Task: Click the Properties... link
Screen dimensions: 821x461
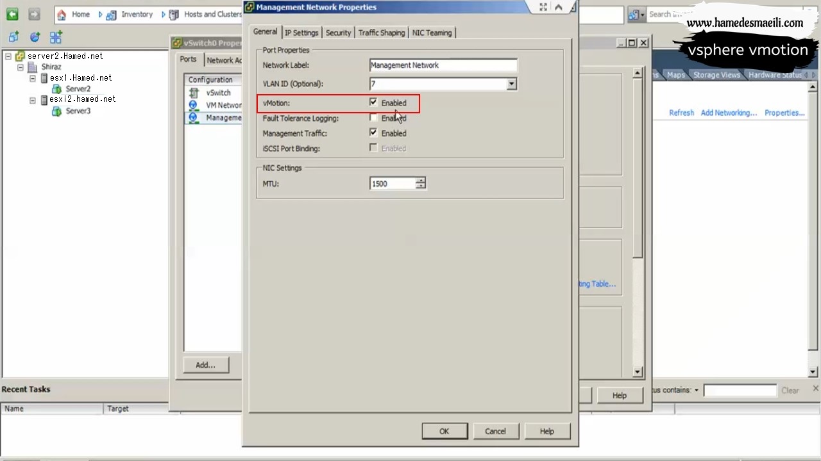Action: pyautogui.click(x=784, y=113)
